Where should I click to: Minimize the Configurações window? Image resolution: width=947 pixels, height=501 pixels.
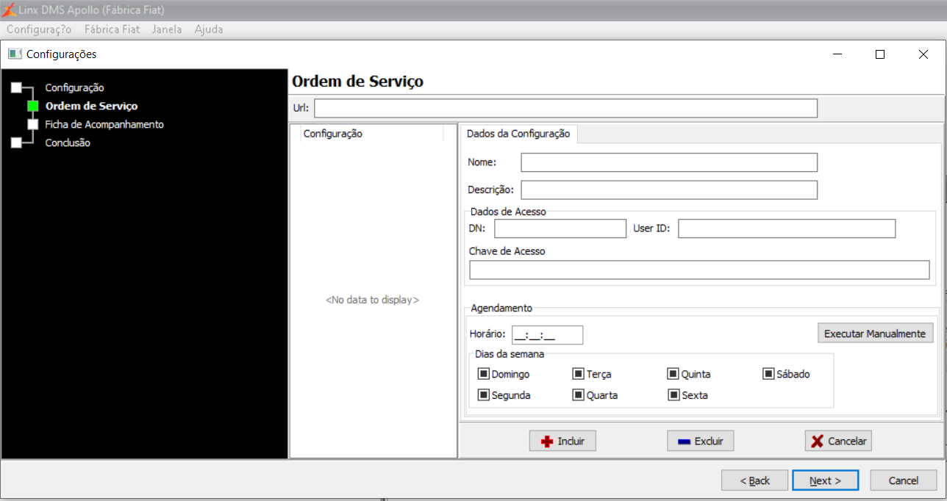pyautogui.click(x=837, y=54)
